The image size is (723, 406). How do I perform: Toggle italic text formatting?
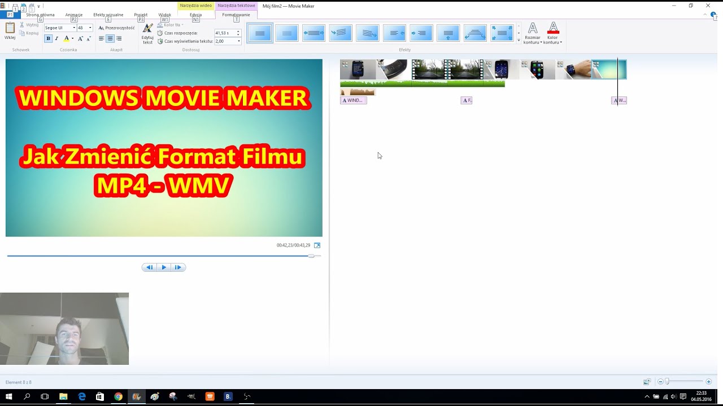pos(56,38)
